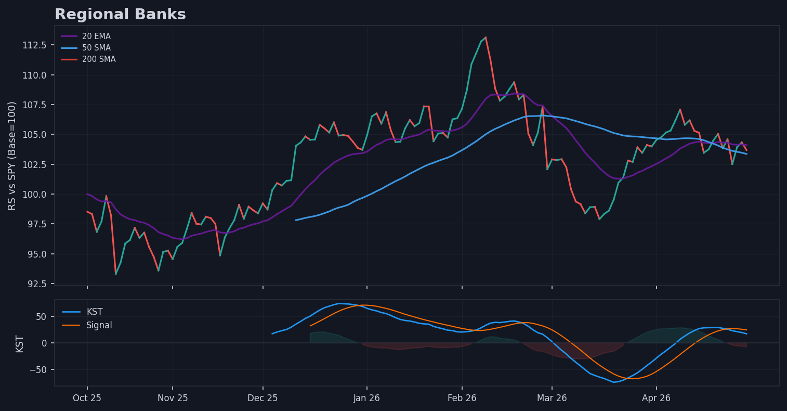Screen dimensions: 787x411
Task: Click the Mar 26 x-axis label
Action: click(552, 398)
